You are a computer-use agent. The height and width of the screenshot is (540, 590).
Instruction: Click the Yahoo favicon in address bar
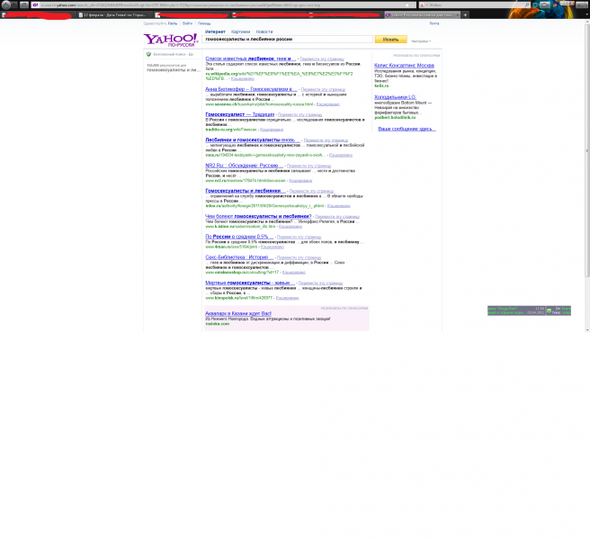(x=35, y=4)
